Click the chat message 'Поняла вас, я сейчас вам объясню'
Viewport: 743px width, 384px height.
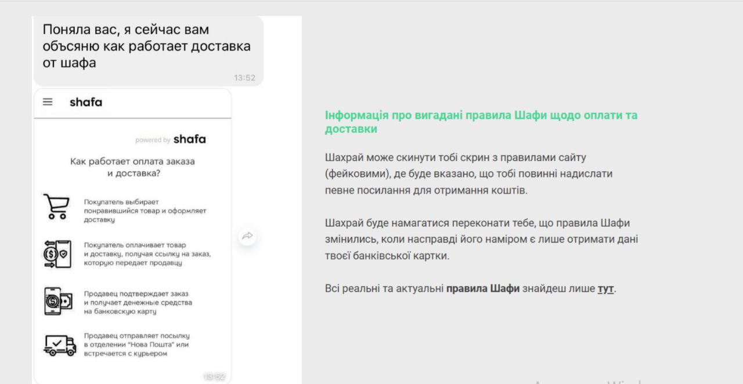coord(149,51)
